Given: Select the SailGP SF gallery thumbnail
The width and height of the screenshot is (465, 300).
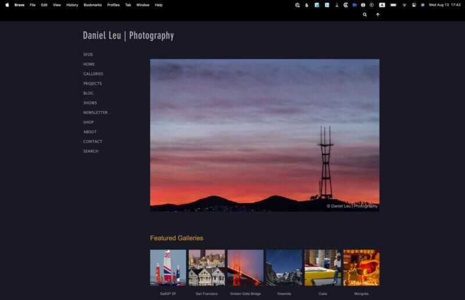Looking at the screenshot, I should (168, 268).
